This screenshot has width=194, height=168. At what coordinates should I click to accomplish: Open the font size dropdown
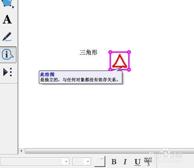coord(82,162)
